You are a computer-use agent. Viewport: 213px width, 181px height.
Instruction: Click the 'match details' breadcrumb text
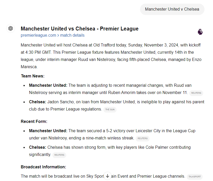(x=72, y=35)
